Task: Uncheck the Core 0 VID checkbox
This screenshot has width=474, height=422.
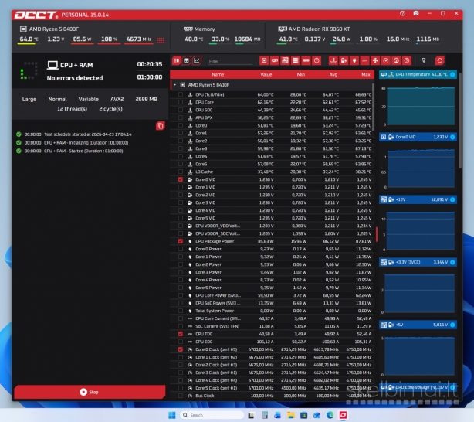Action: [x=181, y=179]
